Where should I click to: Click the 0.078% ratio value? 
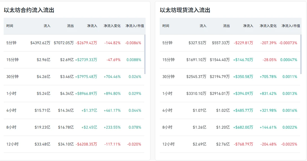pos(135,128)
